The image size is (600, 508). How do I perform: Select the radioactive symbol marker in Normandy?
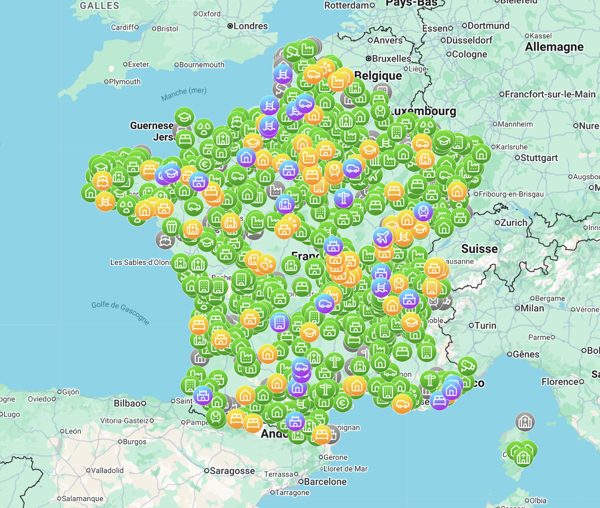tap(204, 128)
